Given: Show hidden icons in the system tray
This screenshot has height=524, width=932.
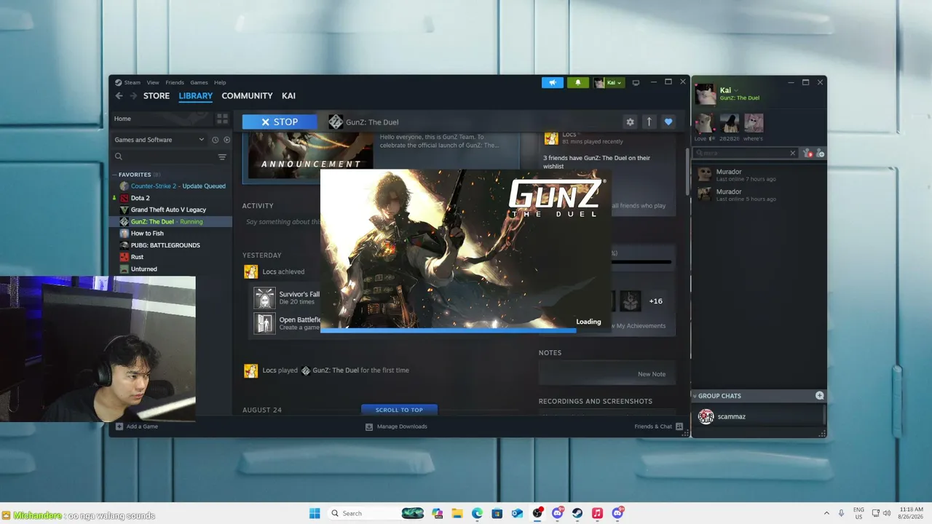Looking at the screenshot, I should (826, 513).
